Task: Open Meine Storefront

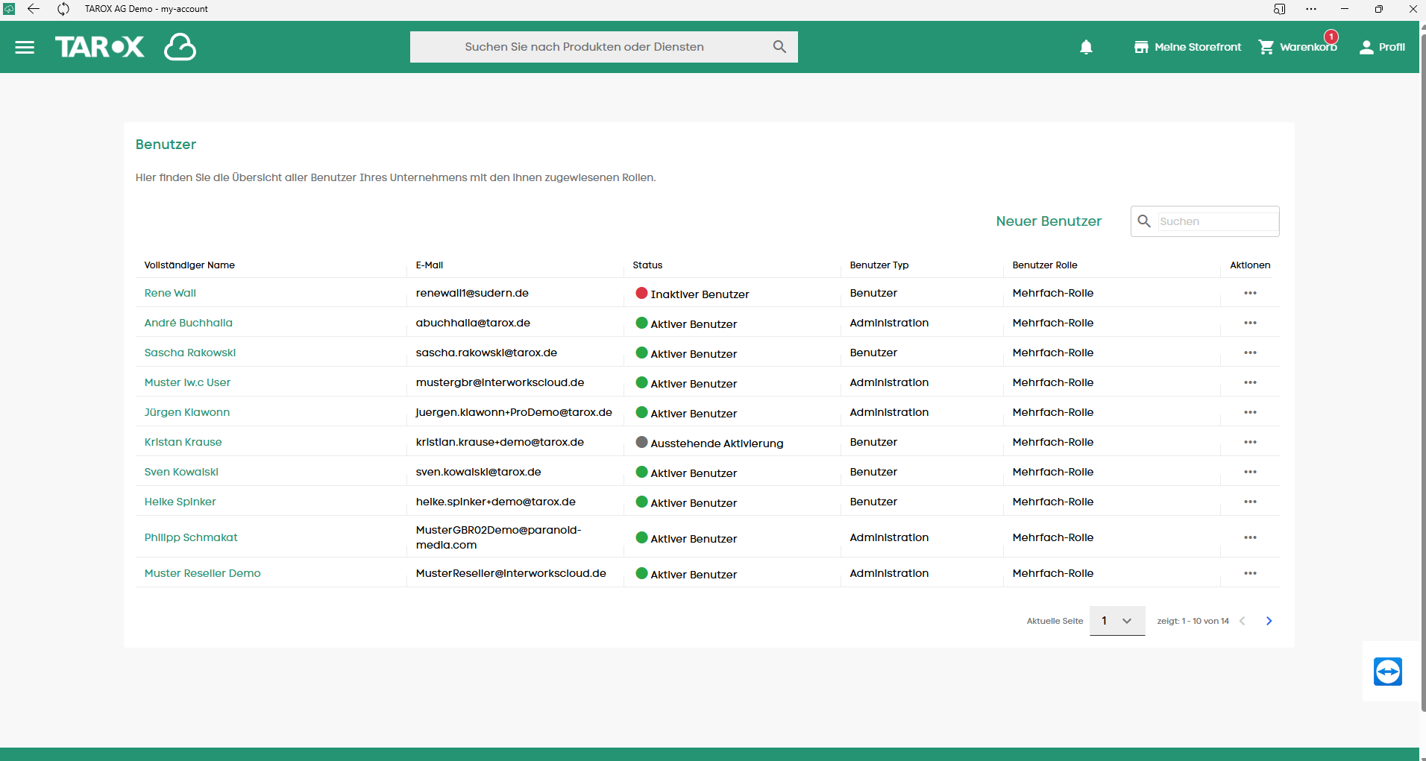Action: click(x=1187, y=47)
